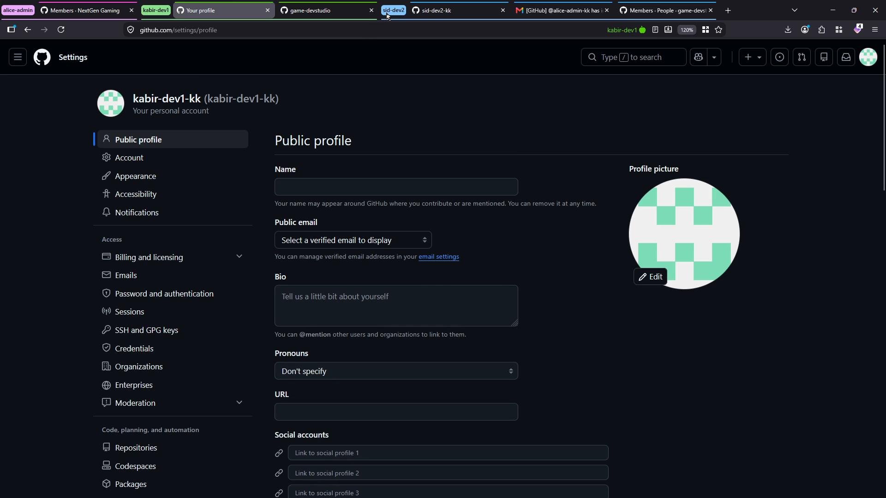Screen dimensions: 886x498
Task: Open Appearance settings in sidebar
Action: 173,176
